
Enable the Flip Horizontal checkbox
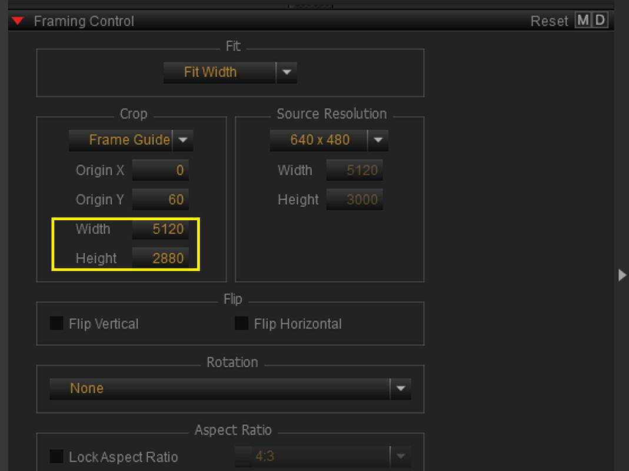click(x=241, y=323)
